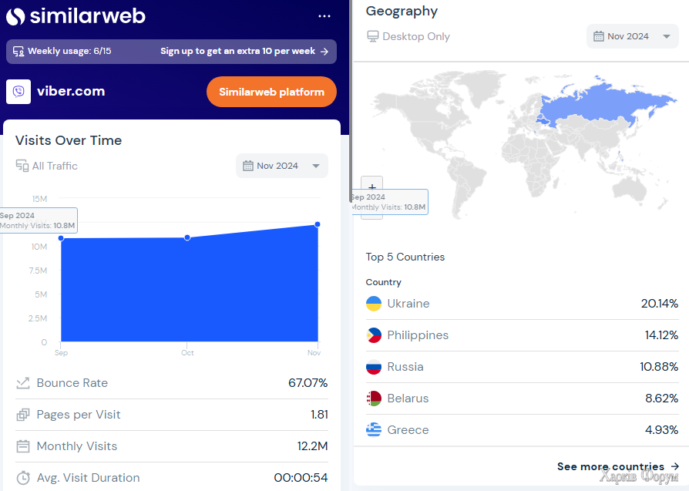The width and height of the screenshot is (689, 491).
Task: Open See more countries link
Action: click(x=617, y=466)
